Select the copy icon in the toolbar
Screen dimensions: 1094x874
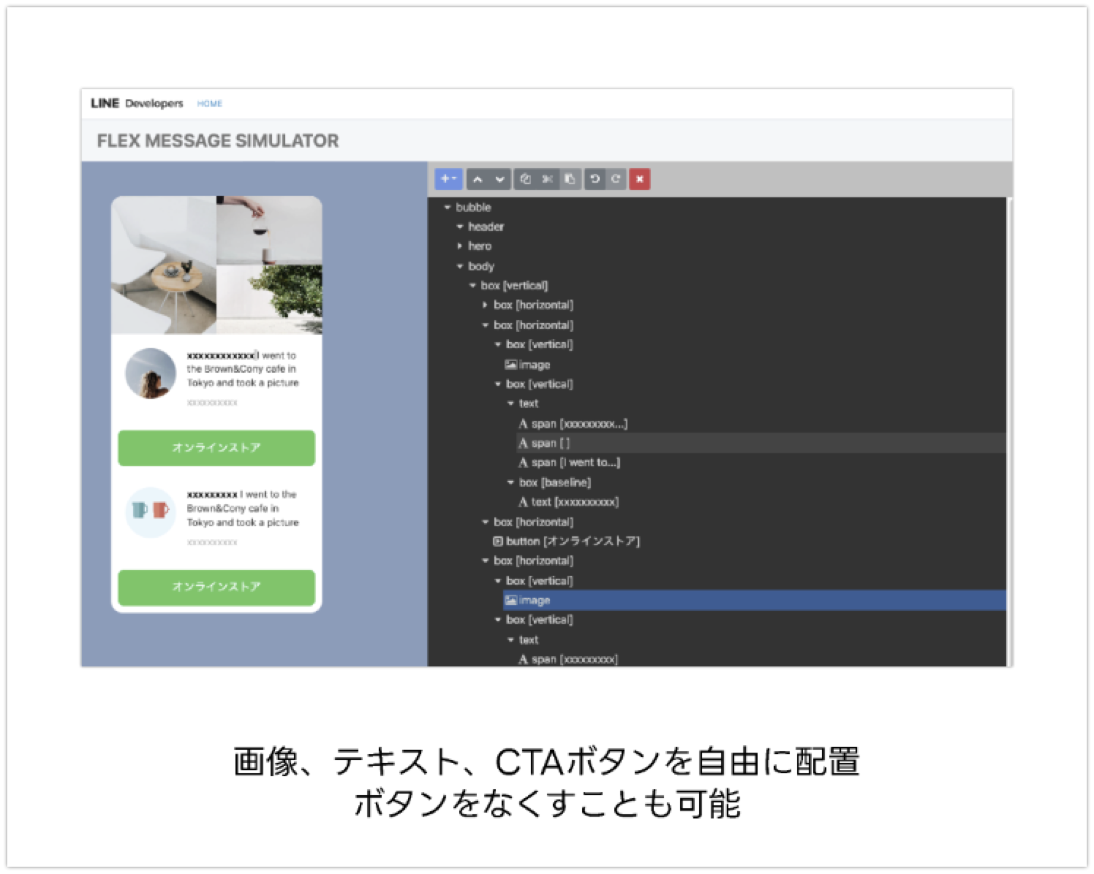525,179
